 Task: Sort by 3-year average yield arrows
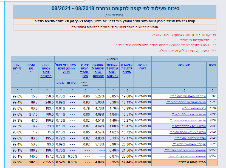[113, 90]
